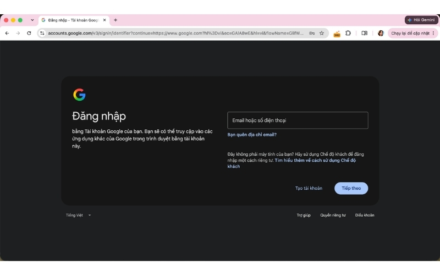Screen dimensions: 440x275
Task: Expand the Tiếng Việt language dropdown
Action: [79, 215]
